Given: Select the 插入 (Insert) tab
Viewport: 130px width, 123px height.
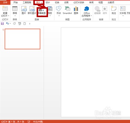Looking at the screenshot, I should tap(38, 2).
